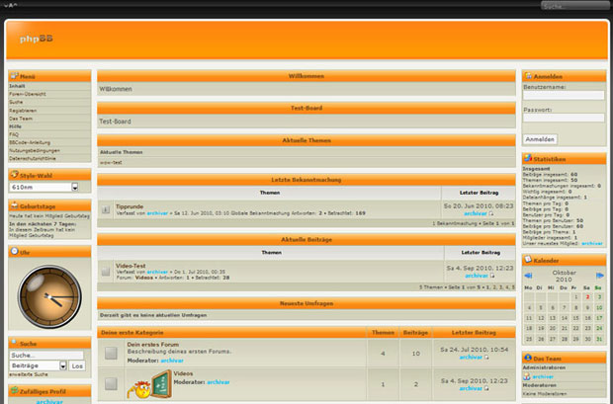This screenshot has width=613, height=404.
Task: Click the Tipprunde announcement topic icon
Action: [106, 208]
